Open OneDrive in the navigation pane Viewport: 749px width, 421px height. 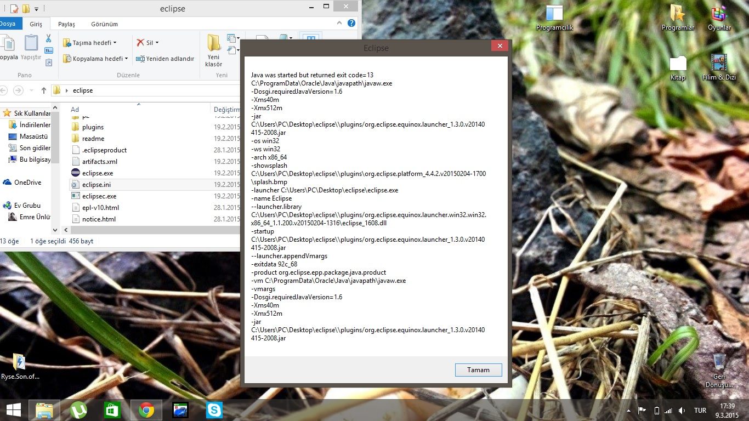pyautogui.click(x=22, y=183)
